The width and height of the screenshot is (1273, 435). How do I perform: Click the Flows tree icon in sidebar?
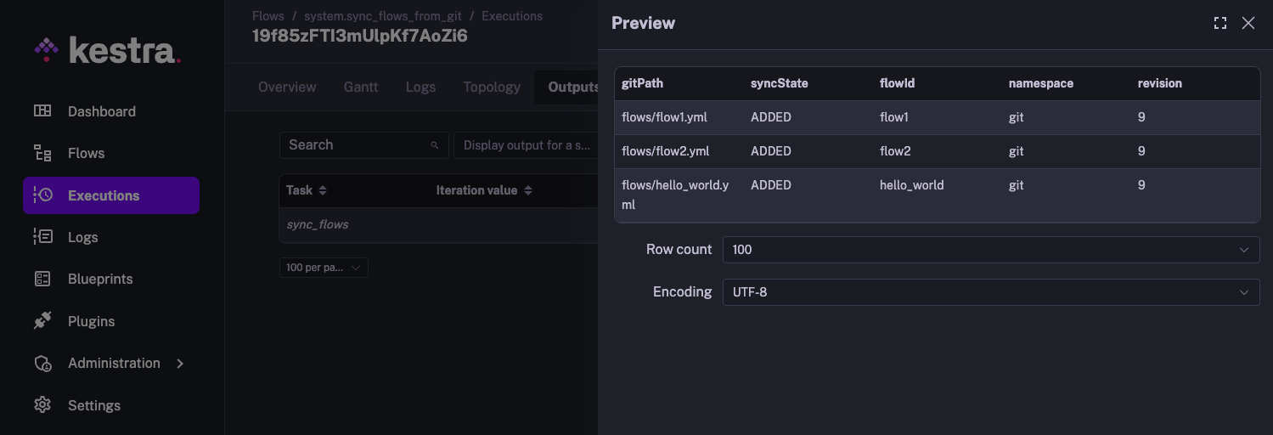point(42,153)
